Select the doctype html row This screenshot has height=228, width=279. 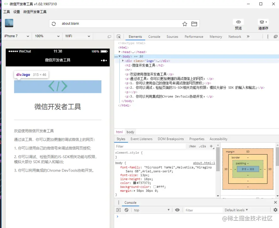pyautogui.click(x=197, y=43)
